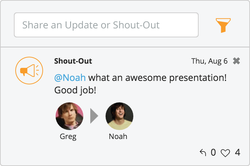The height and width of the screenshot is (166, 250).
Task: Dismiss the shout-out with the X icon
Action: pos(236,61)
